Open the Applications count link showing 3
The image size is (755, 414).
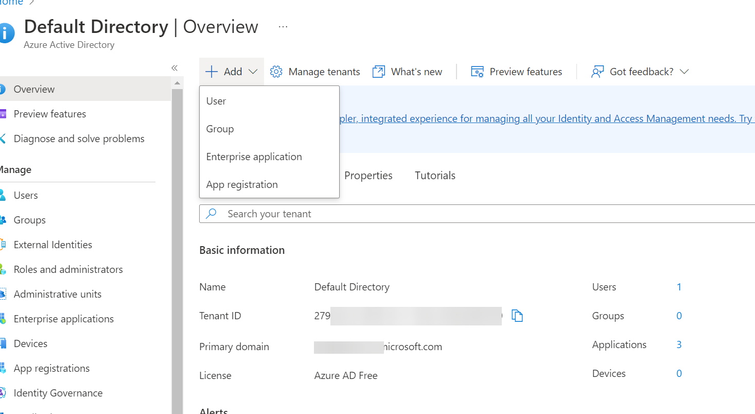[x=679, y=344]
